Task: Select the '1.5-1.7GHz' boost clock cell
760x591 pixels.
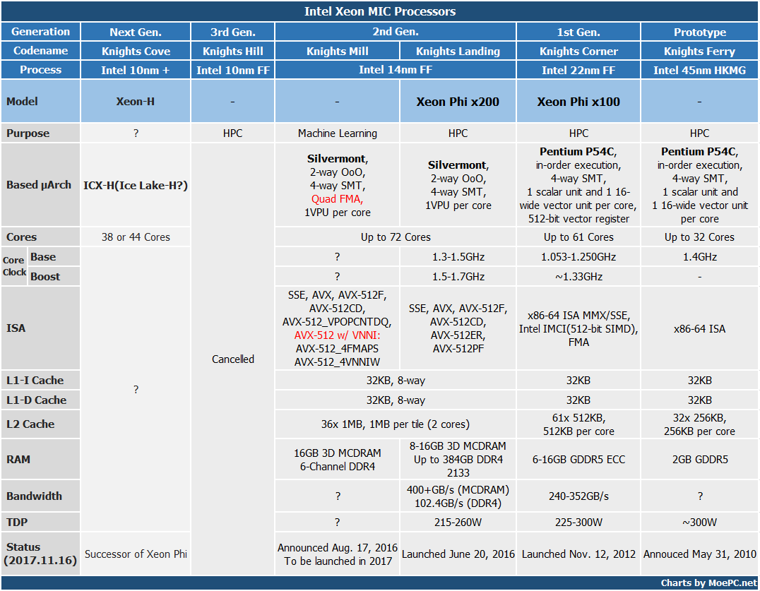Action: pyautogui.click(x=458, y=277)
